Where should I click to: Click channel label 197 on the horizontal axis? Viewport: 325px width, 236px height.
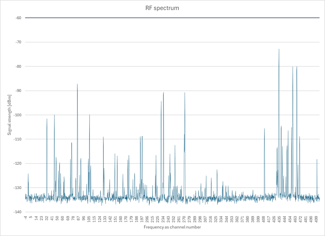point(142,219)
